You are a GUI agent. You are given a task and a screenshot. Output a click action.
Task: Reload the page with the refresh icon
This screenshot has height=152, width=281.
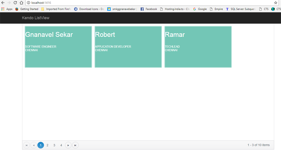(x=15, y=3)
